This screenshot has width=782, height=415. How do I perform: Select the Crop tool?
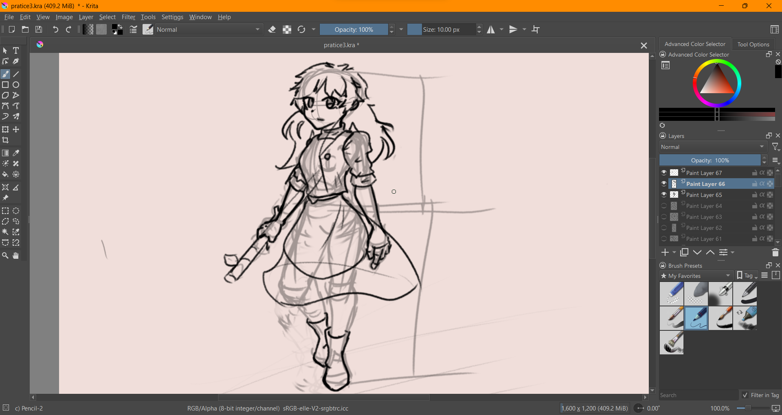pyautogui.click(x=5, y=140)
